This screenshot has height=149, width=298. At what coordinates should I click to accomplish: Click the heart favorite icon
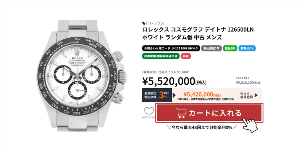149,111
